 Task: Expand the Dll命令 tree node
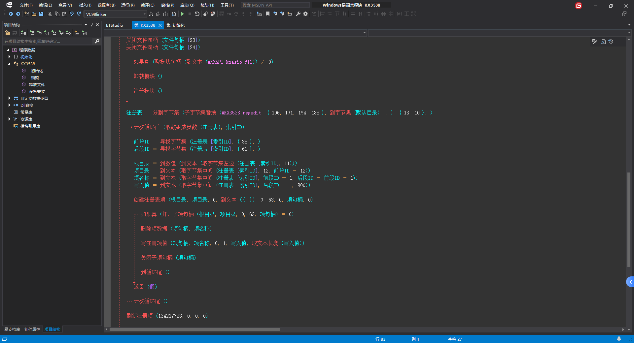tap(9, 105)
